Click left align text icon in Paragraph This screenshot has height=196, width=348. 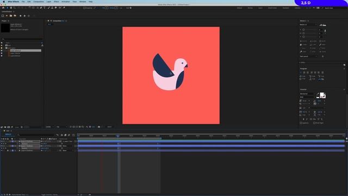(x=301, y=72)
